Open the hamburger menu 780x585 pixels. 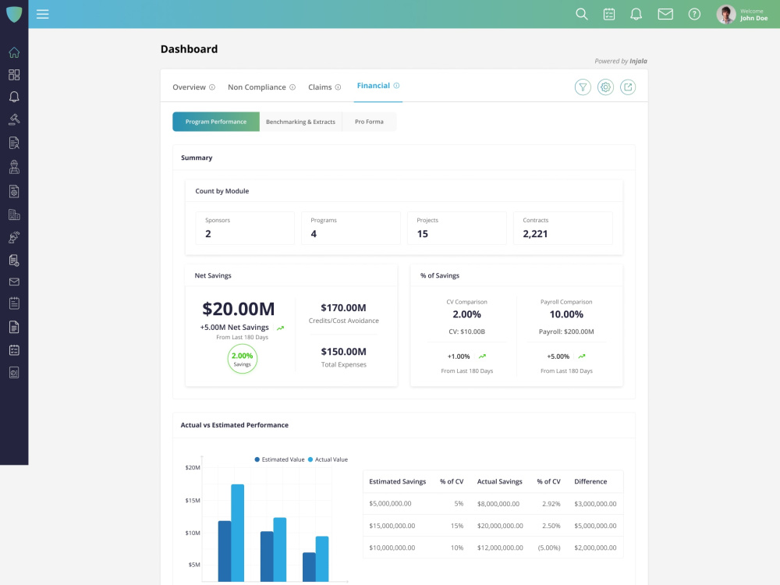point(43,14)
